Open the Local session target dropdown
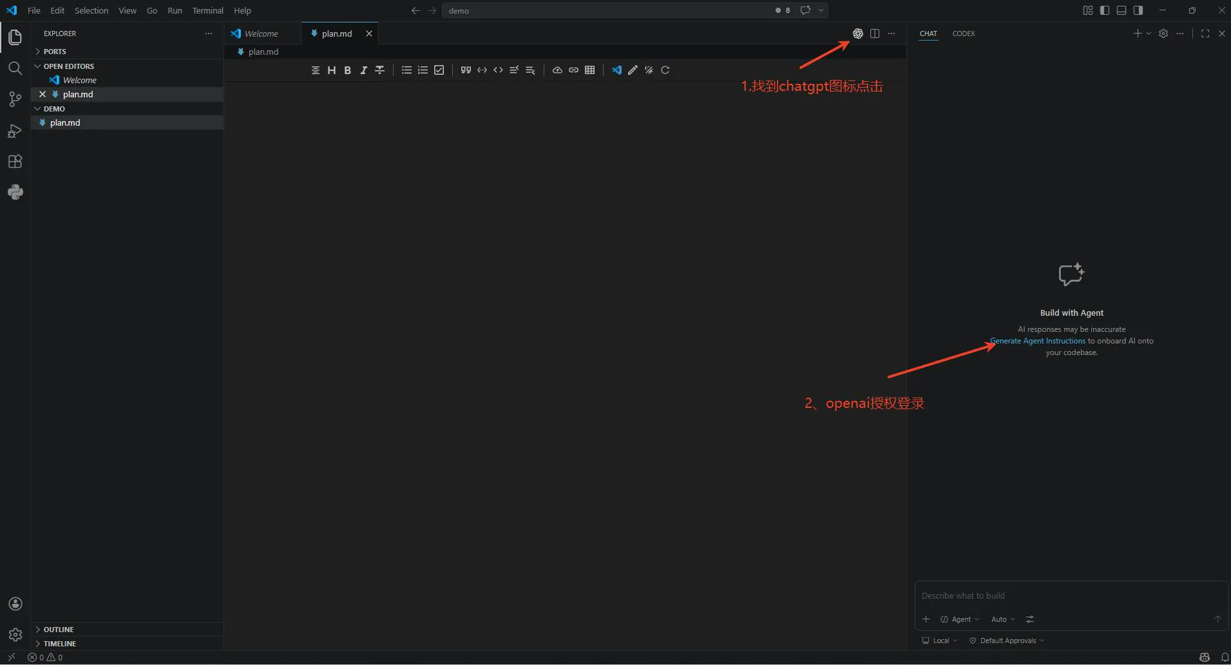The width and height of the screenshot is (1231, 665). (940, 641)
